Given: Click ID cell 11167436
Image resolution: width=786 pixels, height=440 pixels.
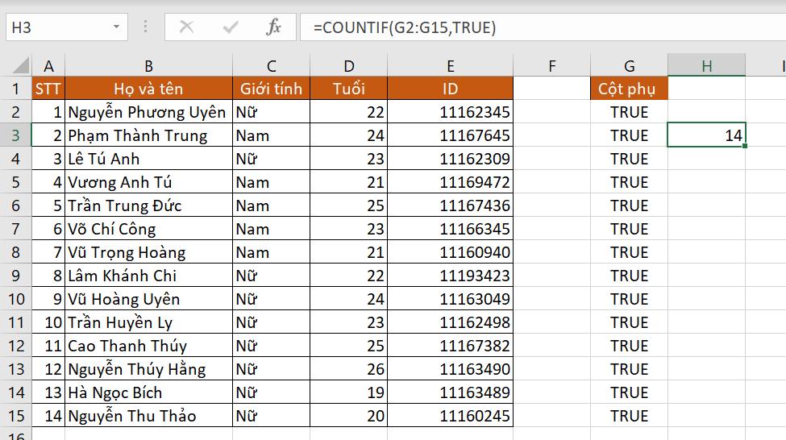Looking at the screenshot, I should click(x=450, y=205).
